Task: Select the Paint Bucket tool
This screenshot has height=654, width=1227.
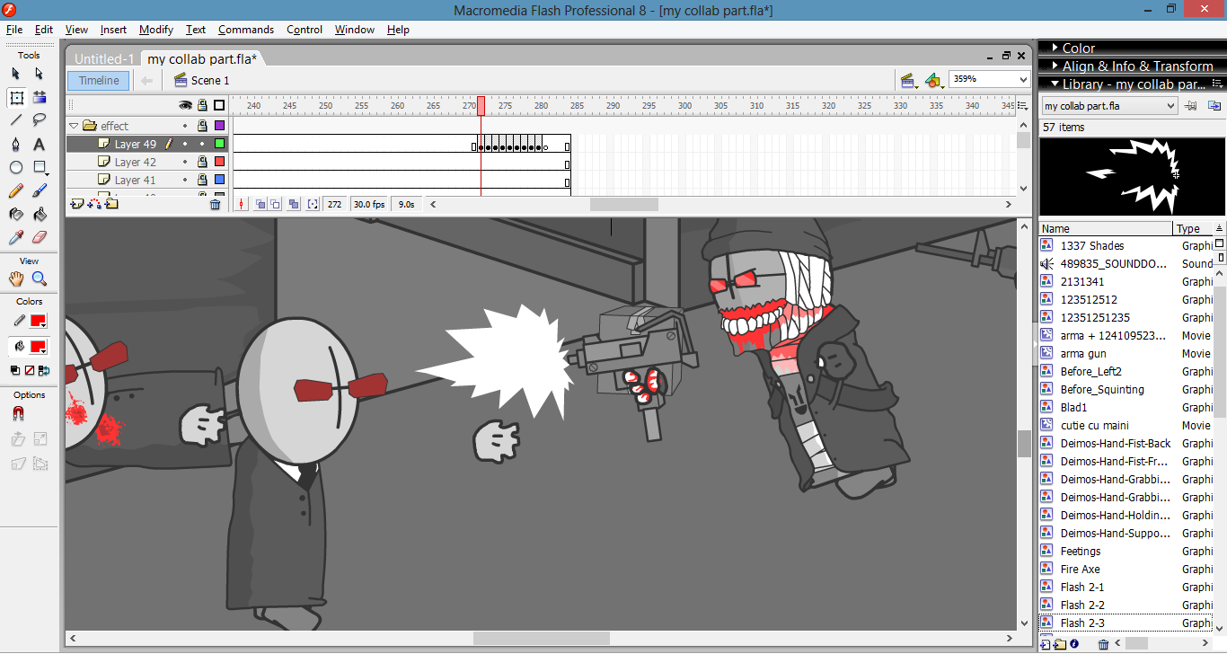Action: 40,214
